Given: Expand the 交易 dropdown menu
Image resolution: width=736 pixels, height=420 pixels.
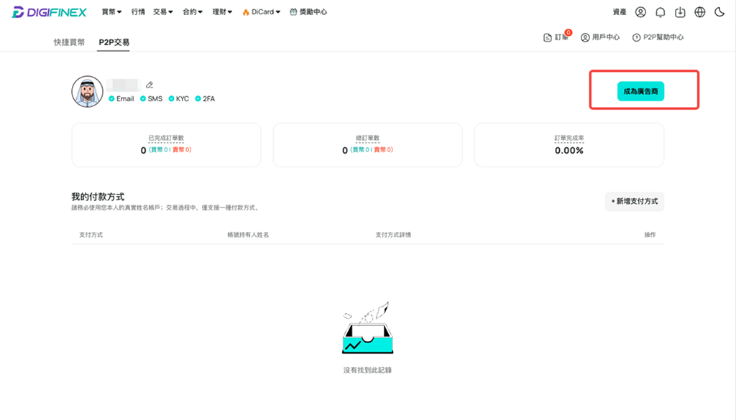Looking at the screenshot, I should coord(163,12).
